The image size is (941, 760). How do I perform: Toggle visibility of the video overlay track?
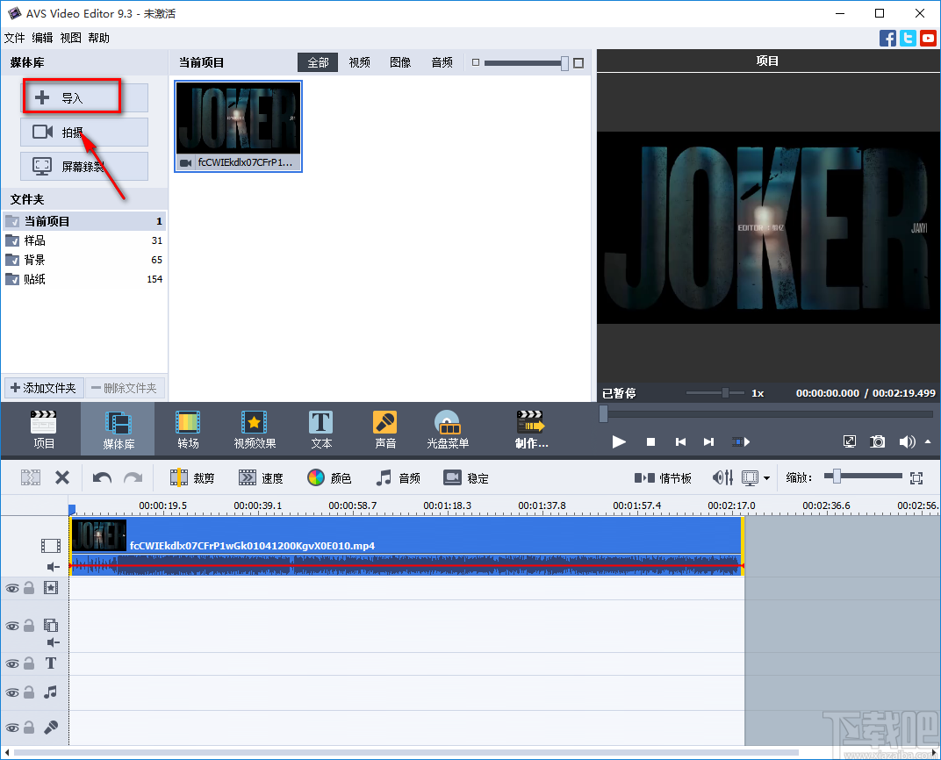coord(12,627)
